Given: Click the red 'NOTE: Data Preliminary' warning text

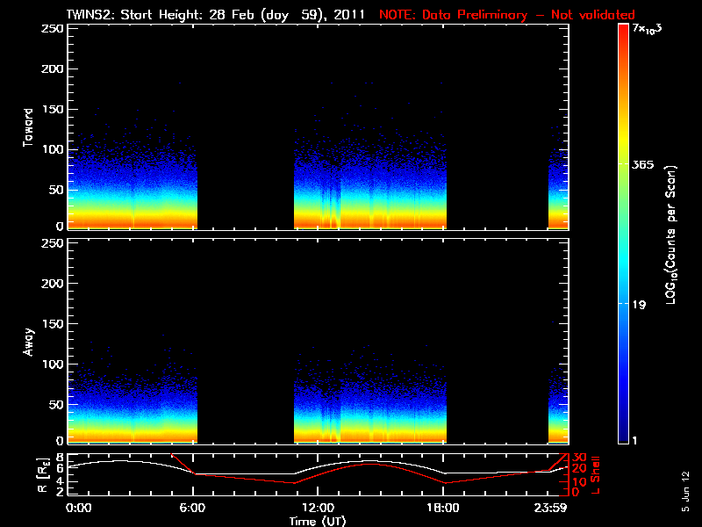Looking at the screenshot, I should tap(507, 14).
